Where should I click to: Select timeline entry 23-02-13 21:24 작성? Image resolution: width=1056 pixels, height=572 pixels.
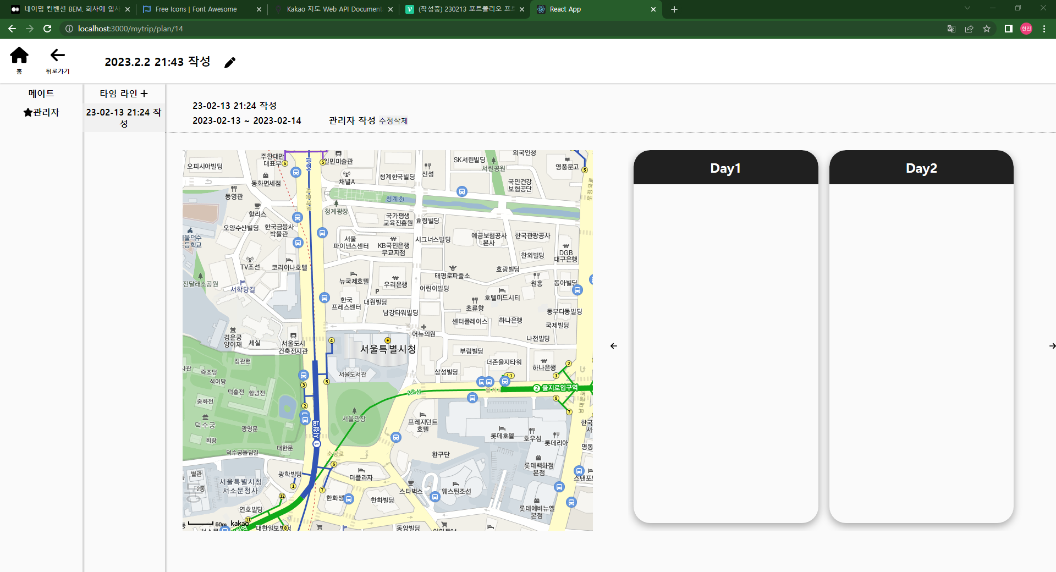(x=124, y=118)
